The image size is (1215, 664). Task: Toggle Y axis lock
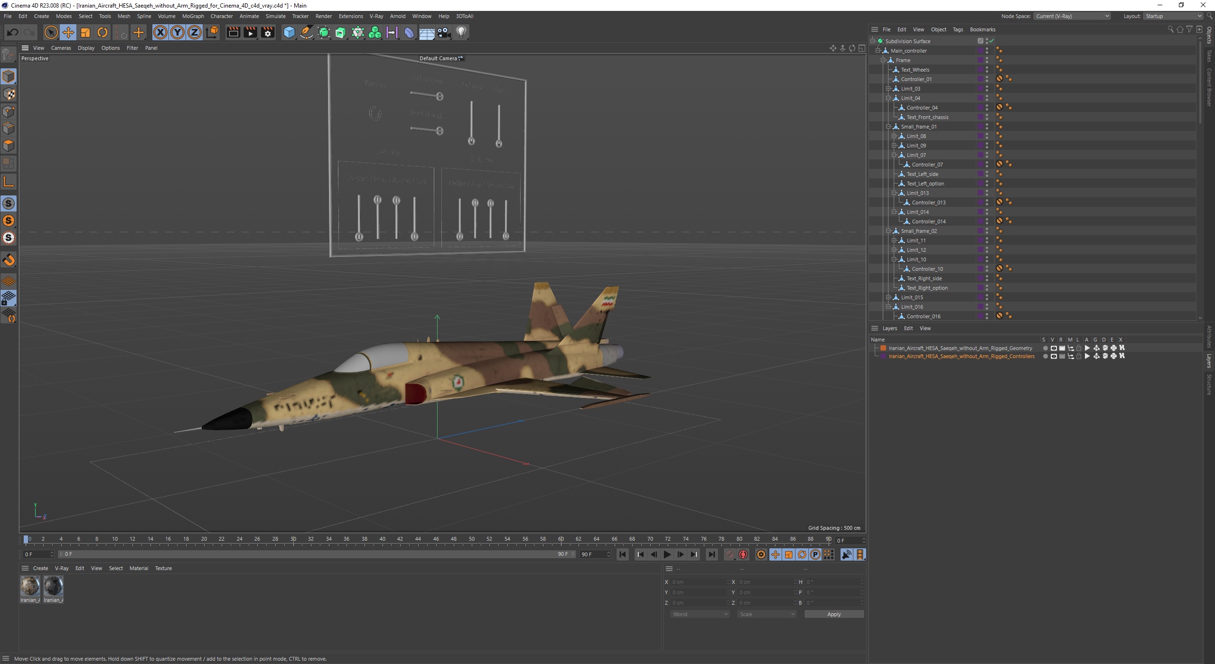tap(178, 32)
